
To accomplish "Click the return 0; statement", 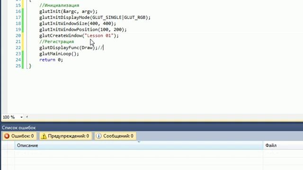I will (x=51, y=60).
